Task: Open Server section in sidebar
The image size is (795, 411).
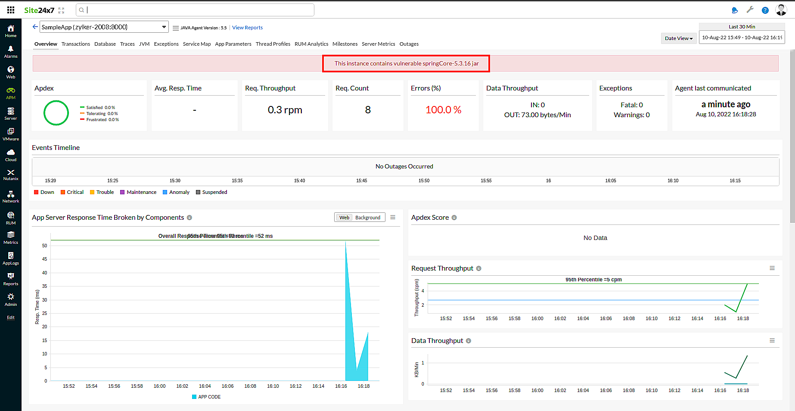Action: coord(11,114)
